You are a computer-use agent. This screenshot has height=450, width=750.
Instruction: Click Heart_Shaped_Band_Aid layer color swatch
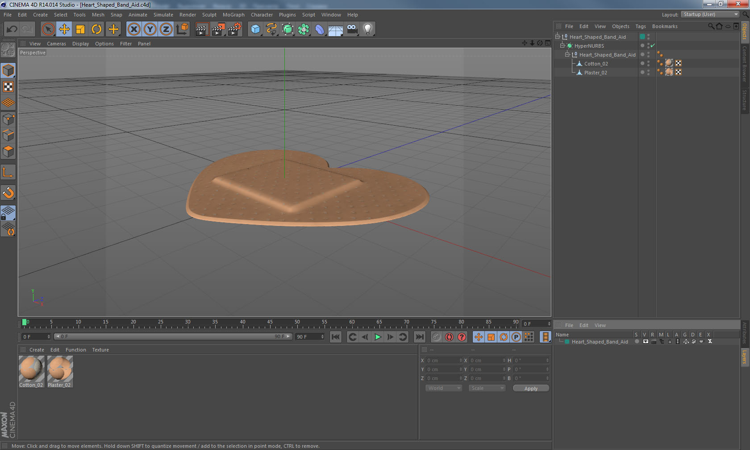coord(642,37)
